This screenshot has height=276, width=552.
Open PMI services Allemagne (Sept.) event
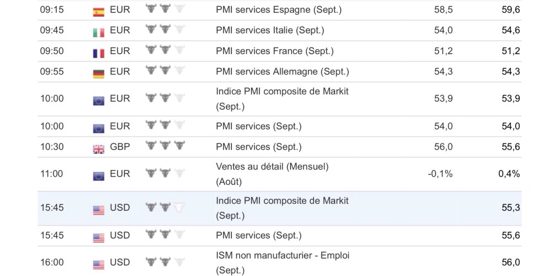[282, 71]
